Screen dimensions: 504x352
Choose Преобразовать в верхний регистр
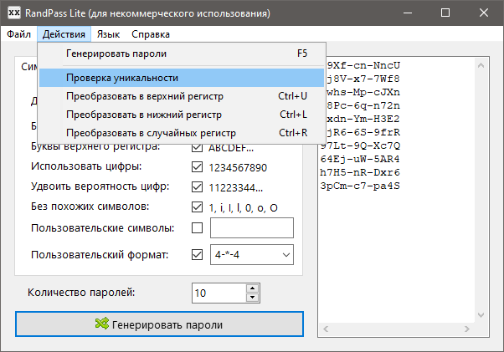pyautogui.click(x=182, y=96)
